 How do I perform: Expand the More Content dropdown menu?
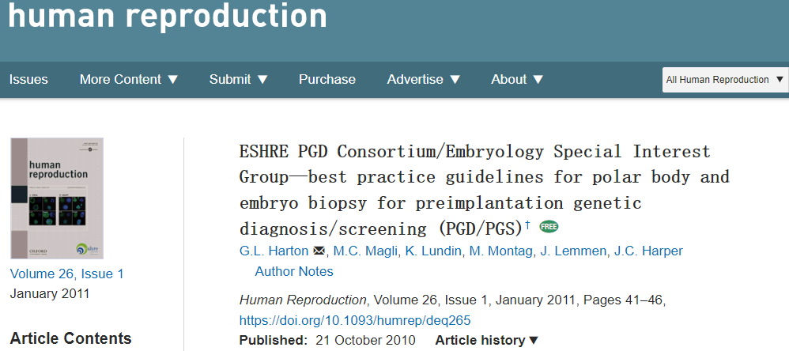pos(129,79)
